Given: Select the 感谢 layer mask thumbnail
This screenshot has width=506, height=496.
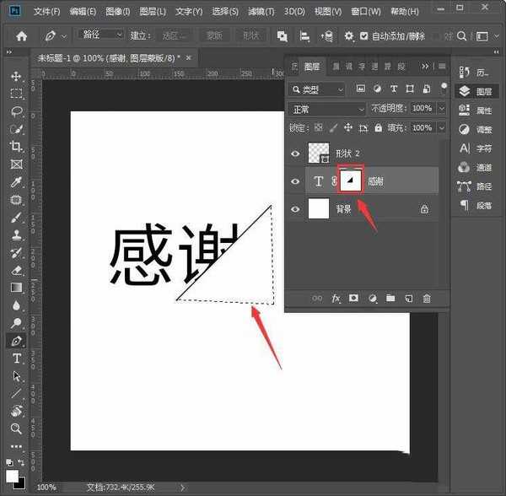Looking at the screenshot, I should (350, 181).
